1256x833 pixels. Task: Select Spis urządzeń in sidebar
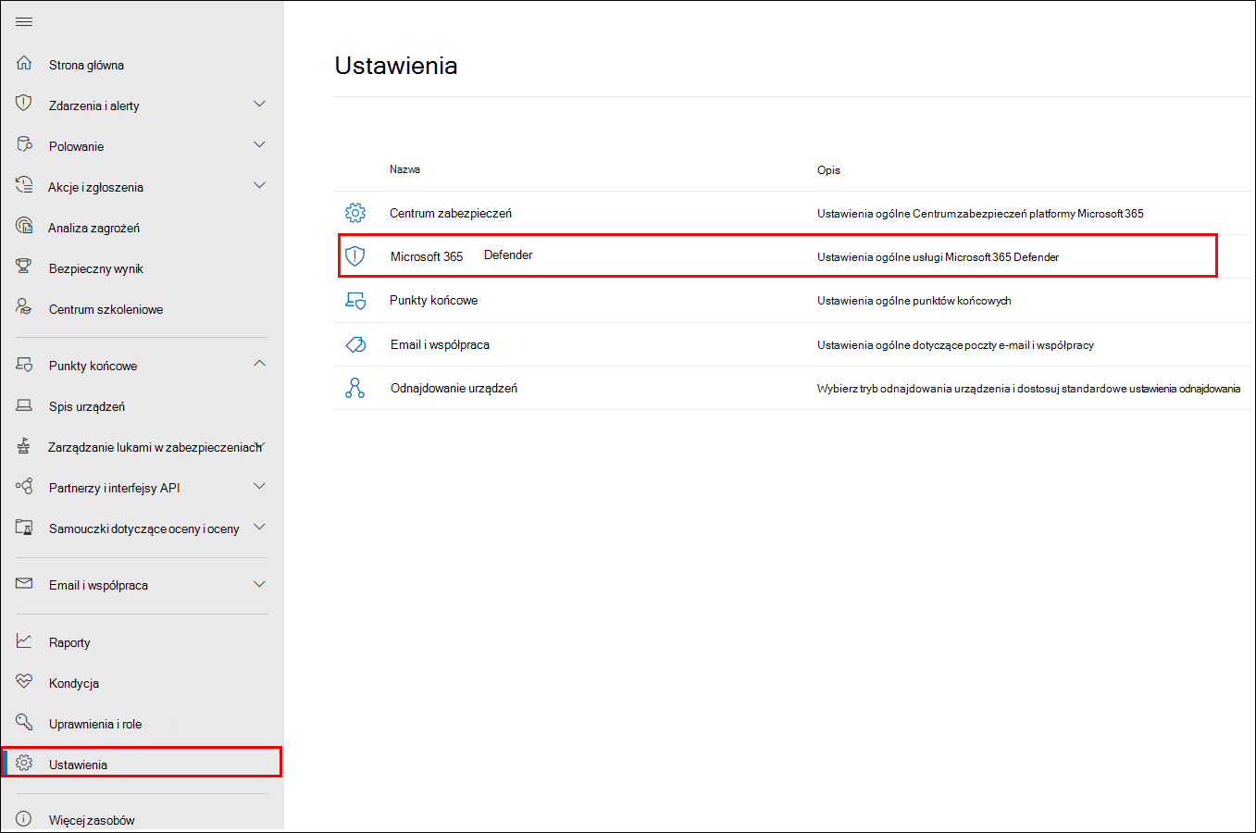click(87, 406)
